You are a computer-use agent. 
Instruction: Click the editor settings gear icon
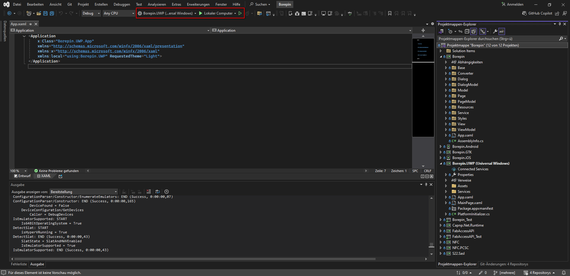pos(433,24)
